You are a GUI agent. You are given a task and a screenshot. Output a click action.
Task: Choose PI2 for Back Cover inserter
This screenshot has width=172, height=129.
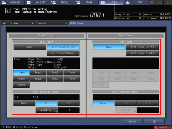(148, 103)
